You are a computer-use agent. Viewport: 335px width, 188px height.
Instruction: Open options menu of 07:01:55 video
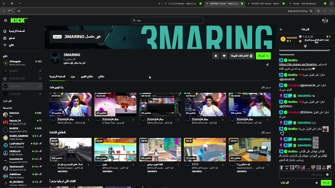(88, 120)
